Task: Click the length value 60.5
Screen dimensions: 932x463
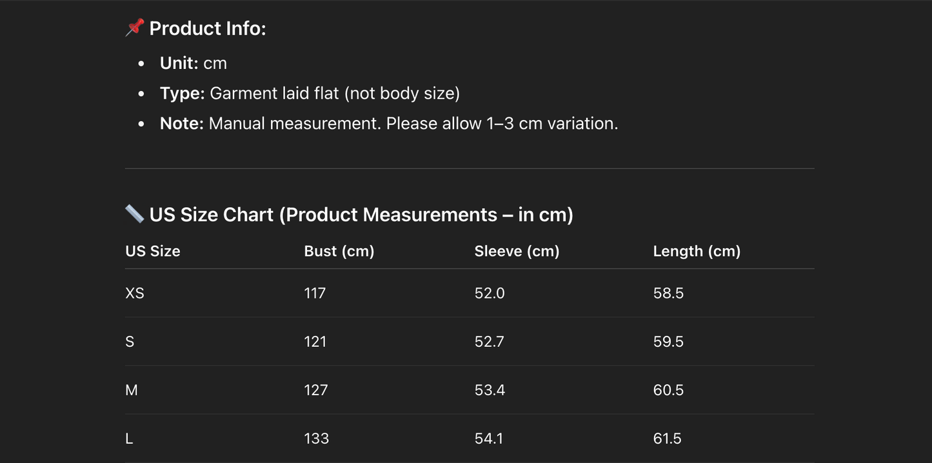Action: [668, 389]
